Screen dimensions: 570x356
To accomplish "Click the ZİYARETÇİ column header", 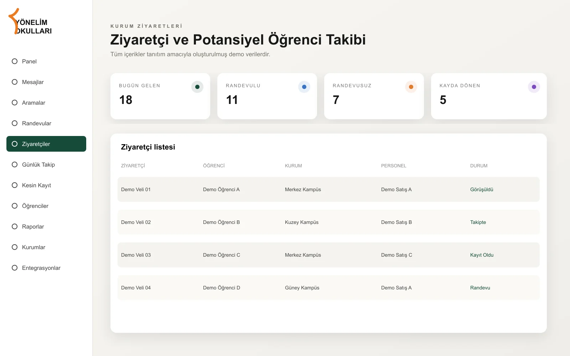I will [133, 166].
